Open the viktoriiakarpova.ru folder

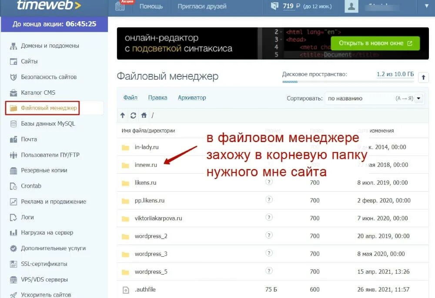click(158, 218)
